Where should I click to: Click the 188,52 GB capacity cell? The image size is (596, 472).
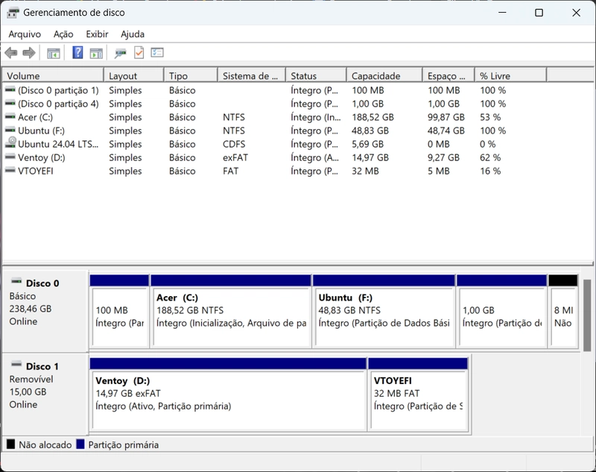click(x=372, y=117)
